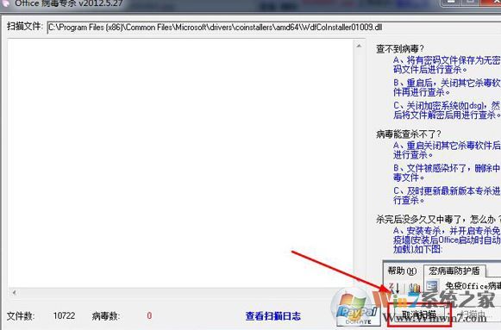Click tip A about 将有密码文件保存为无密码文件

click(447, 65)
